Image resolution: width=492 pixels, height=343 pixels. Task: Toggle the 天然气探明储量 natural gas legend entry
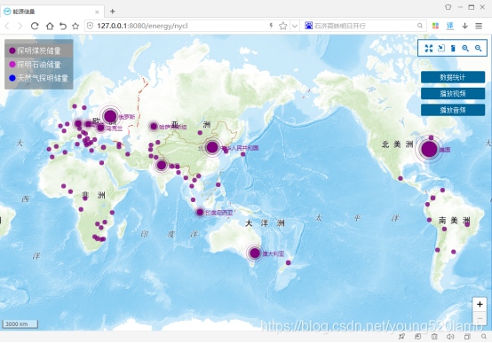[x=38, y=78]
